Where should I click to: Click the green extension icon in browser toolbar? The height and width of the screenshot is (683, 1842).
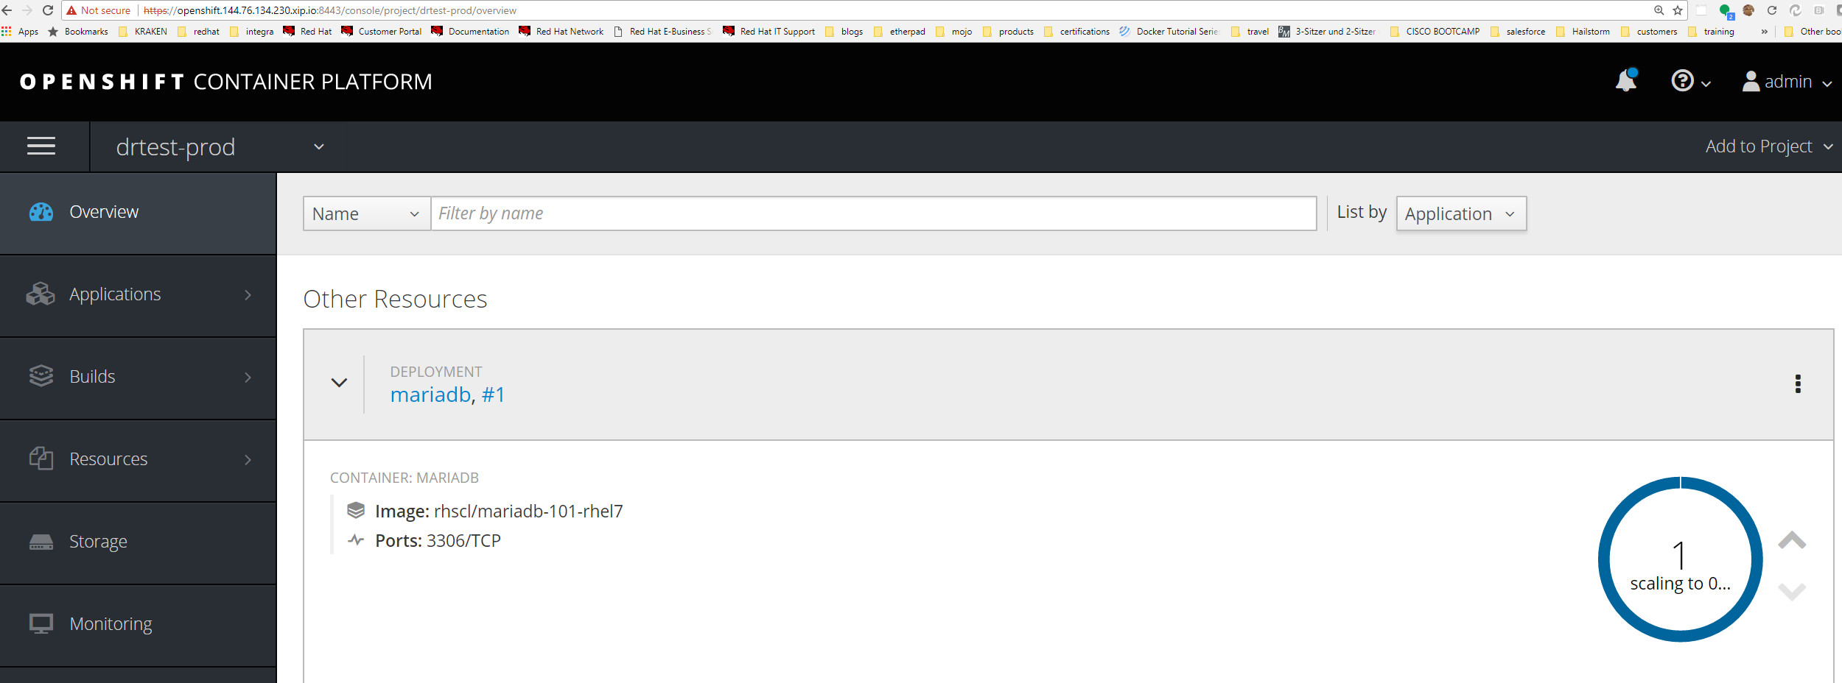point(1726,11)
